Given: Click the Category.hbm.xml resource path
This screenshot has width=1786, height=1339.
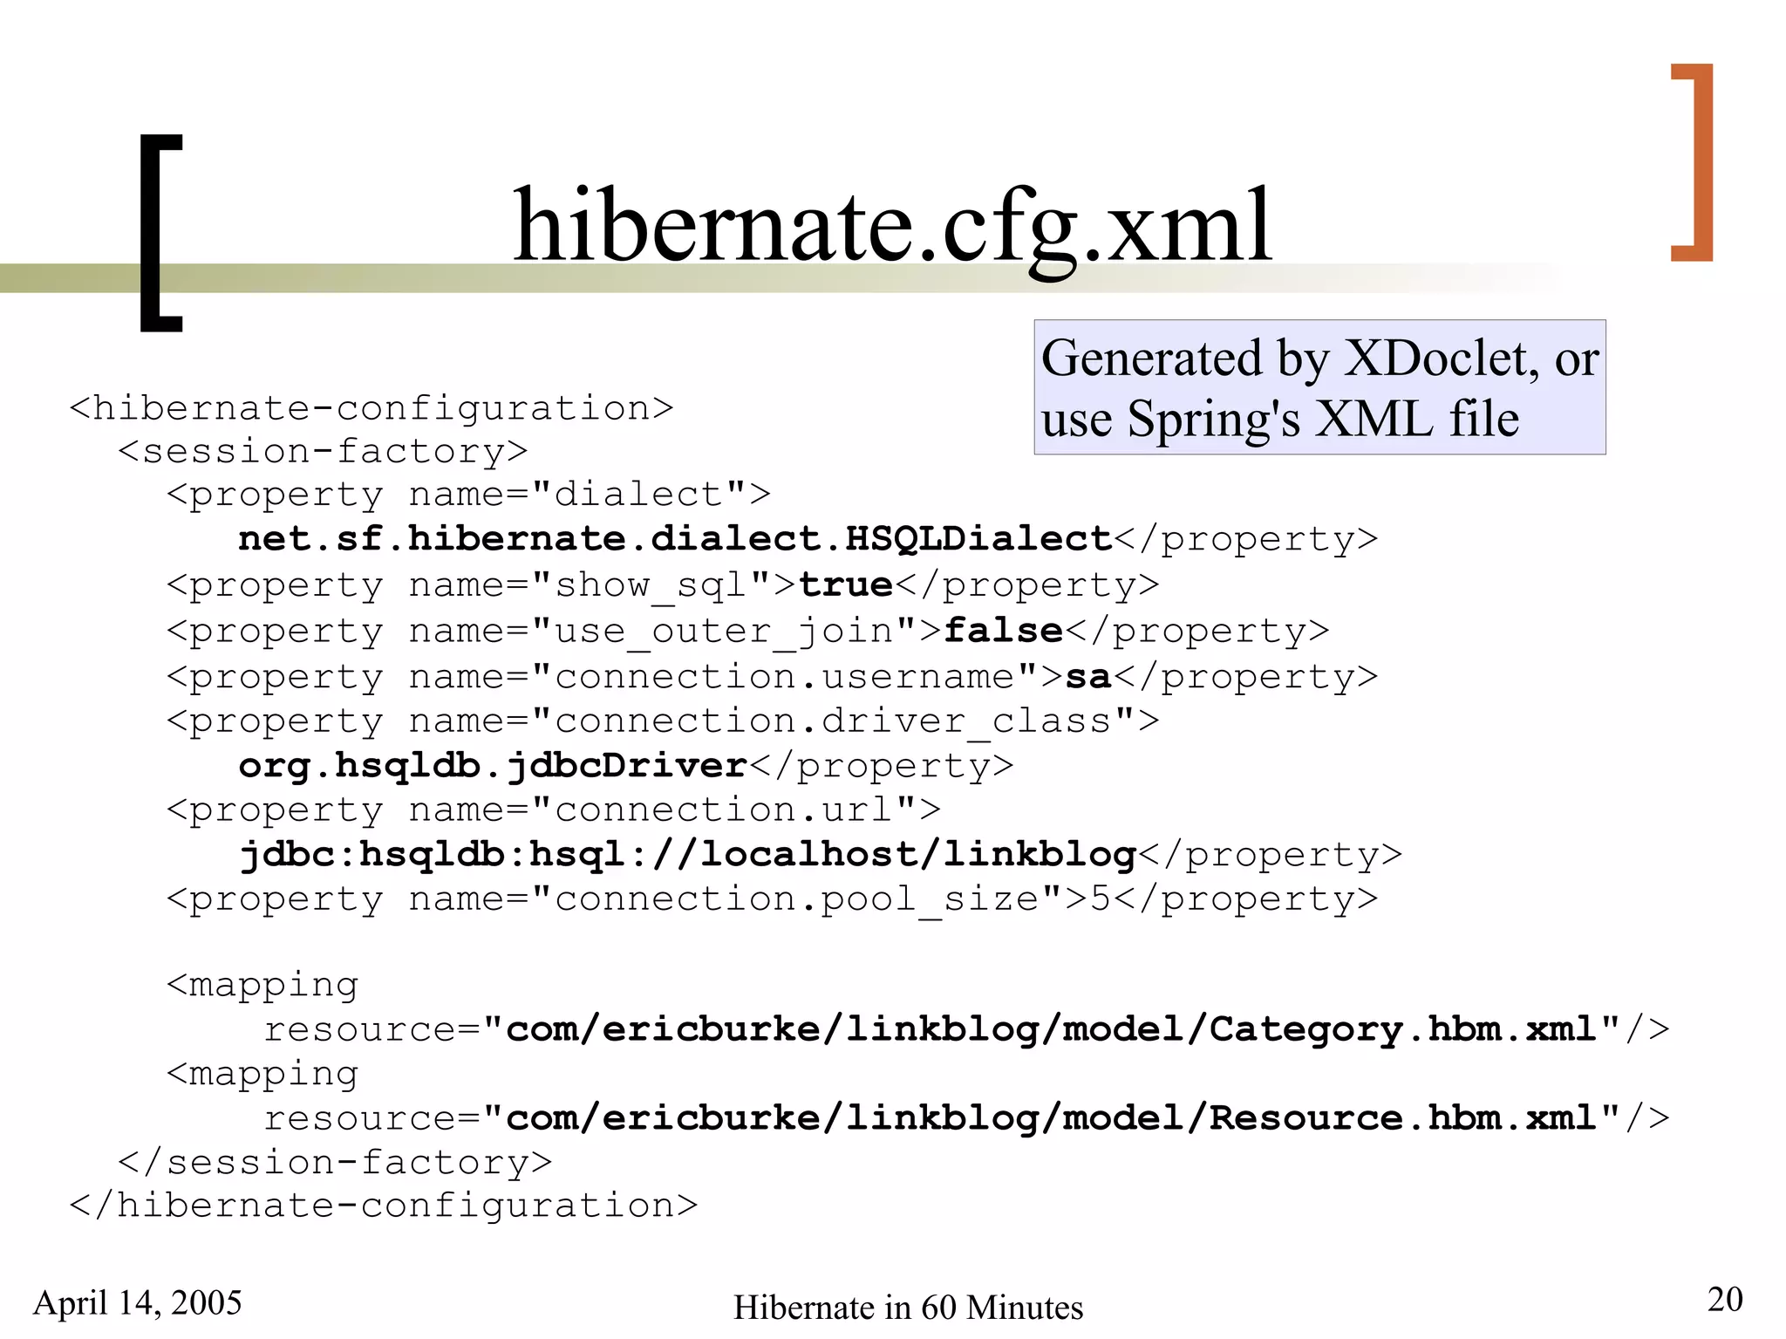Looking at the screenshot, I should (1051, 1029).
